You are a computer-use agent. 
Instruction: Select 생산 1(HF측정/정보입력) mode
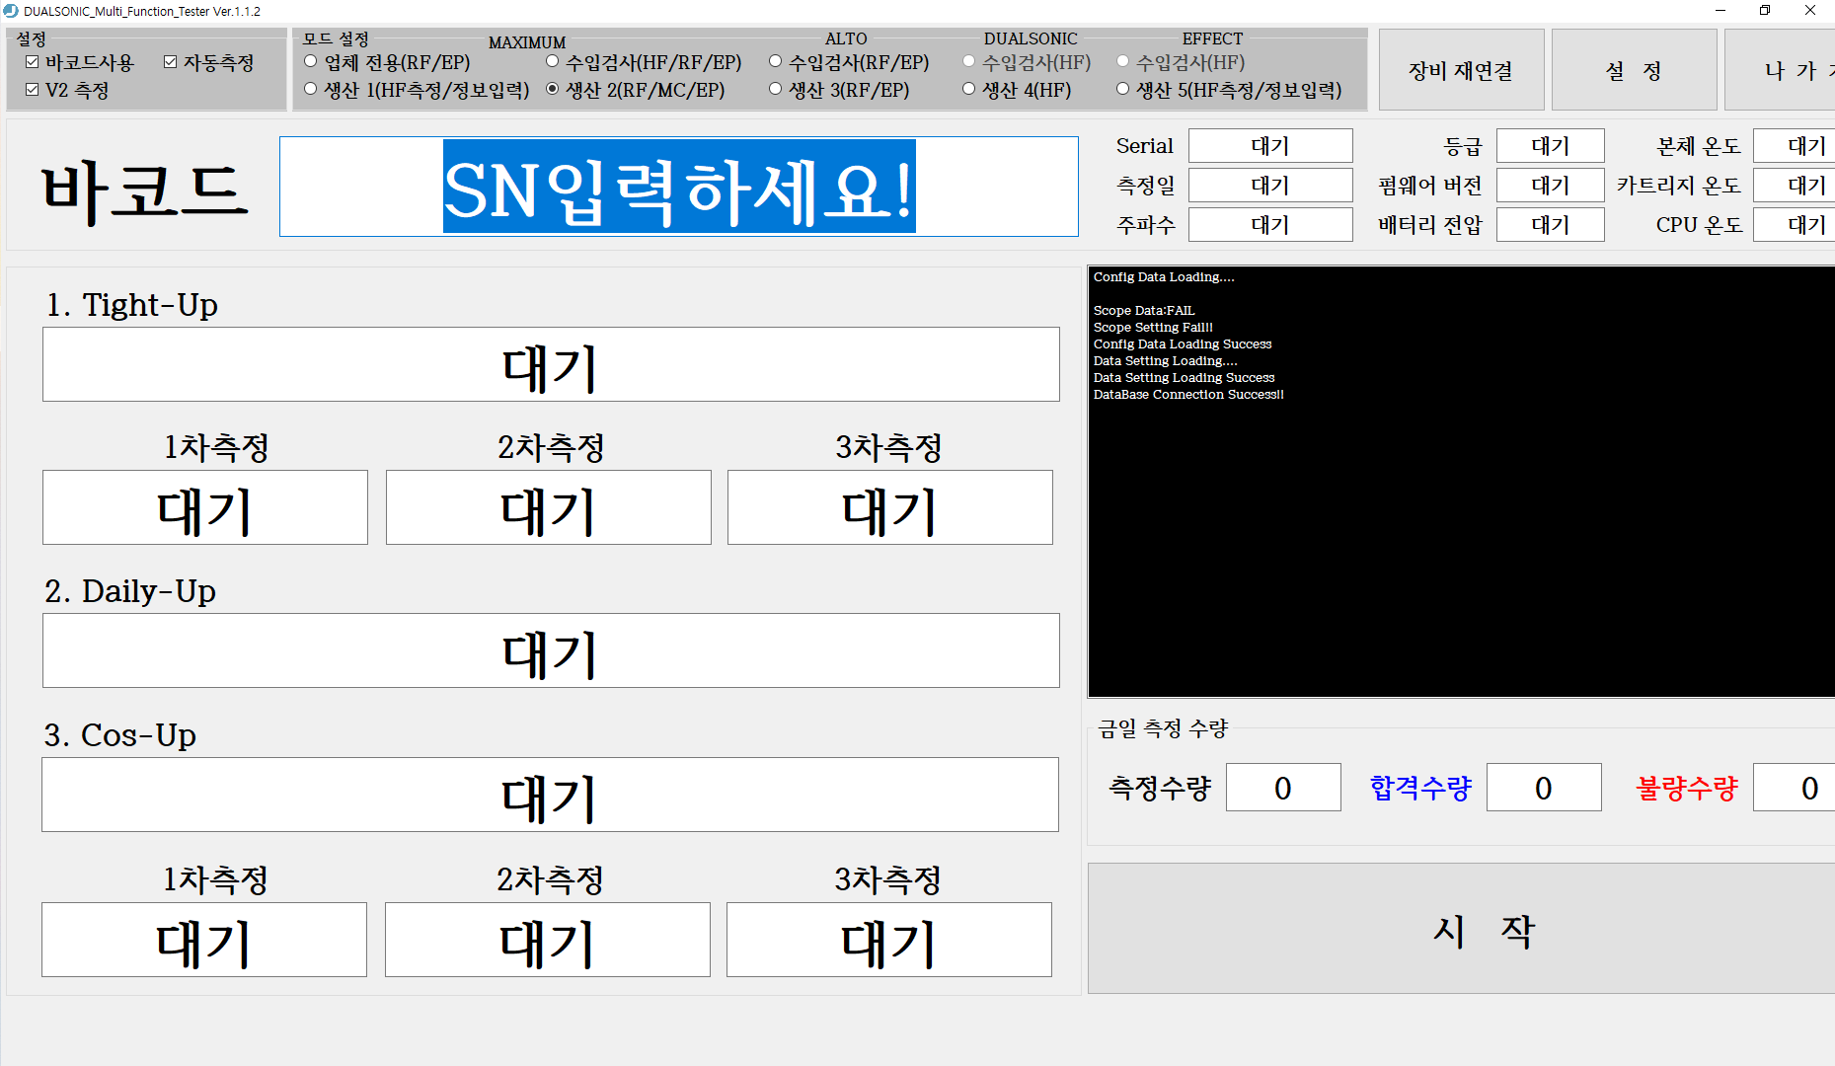tap(310, 89)
